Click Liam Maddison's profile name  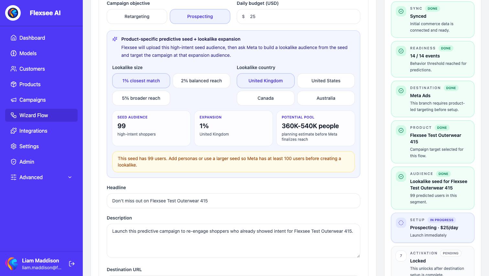(x=40, y=261)
